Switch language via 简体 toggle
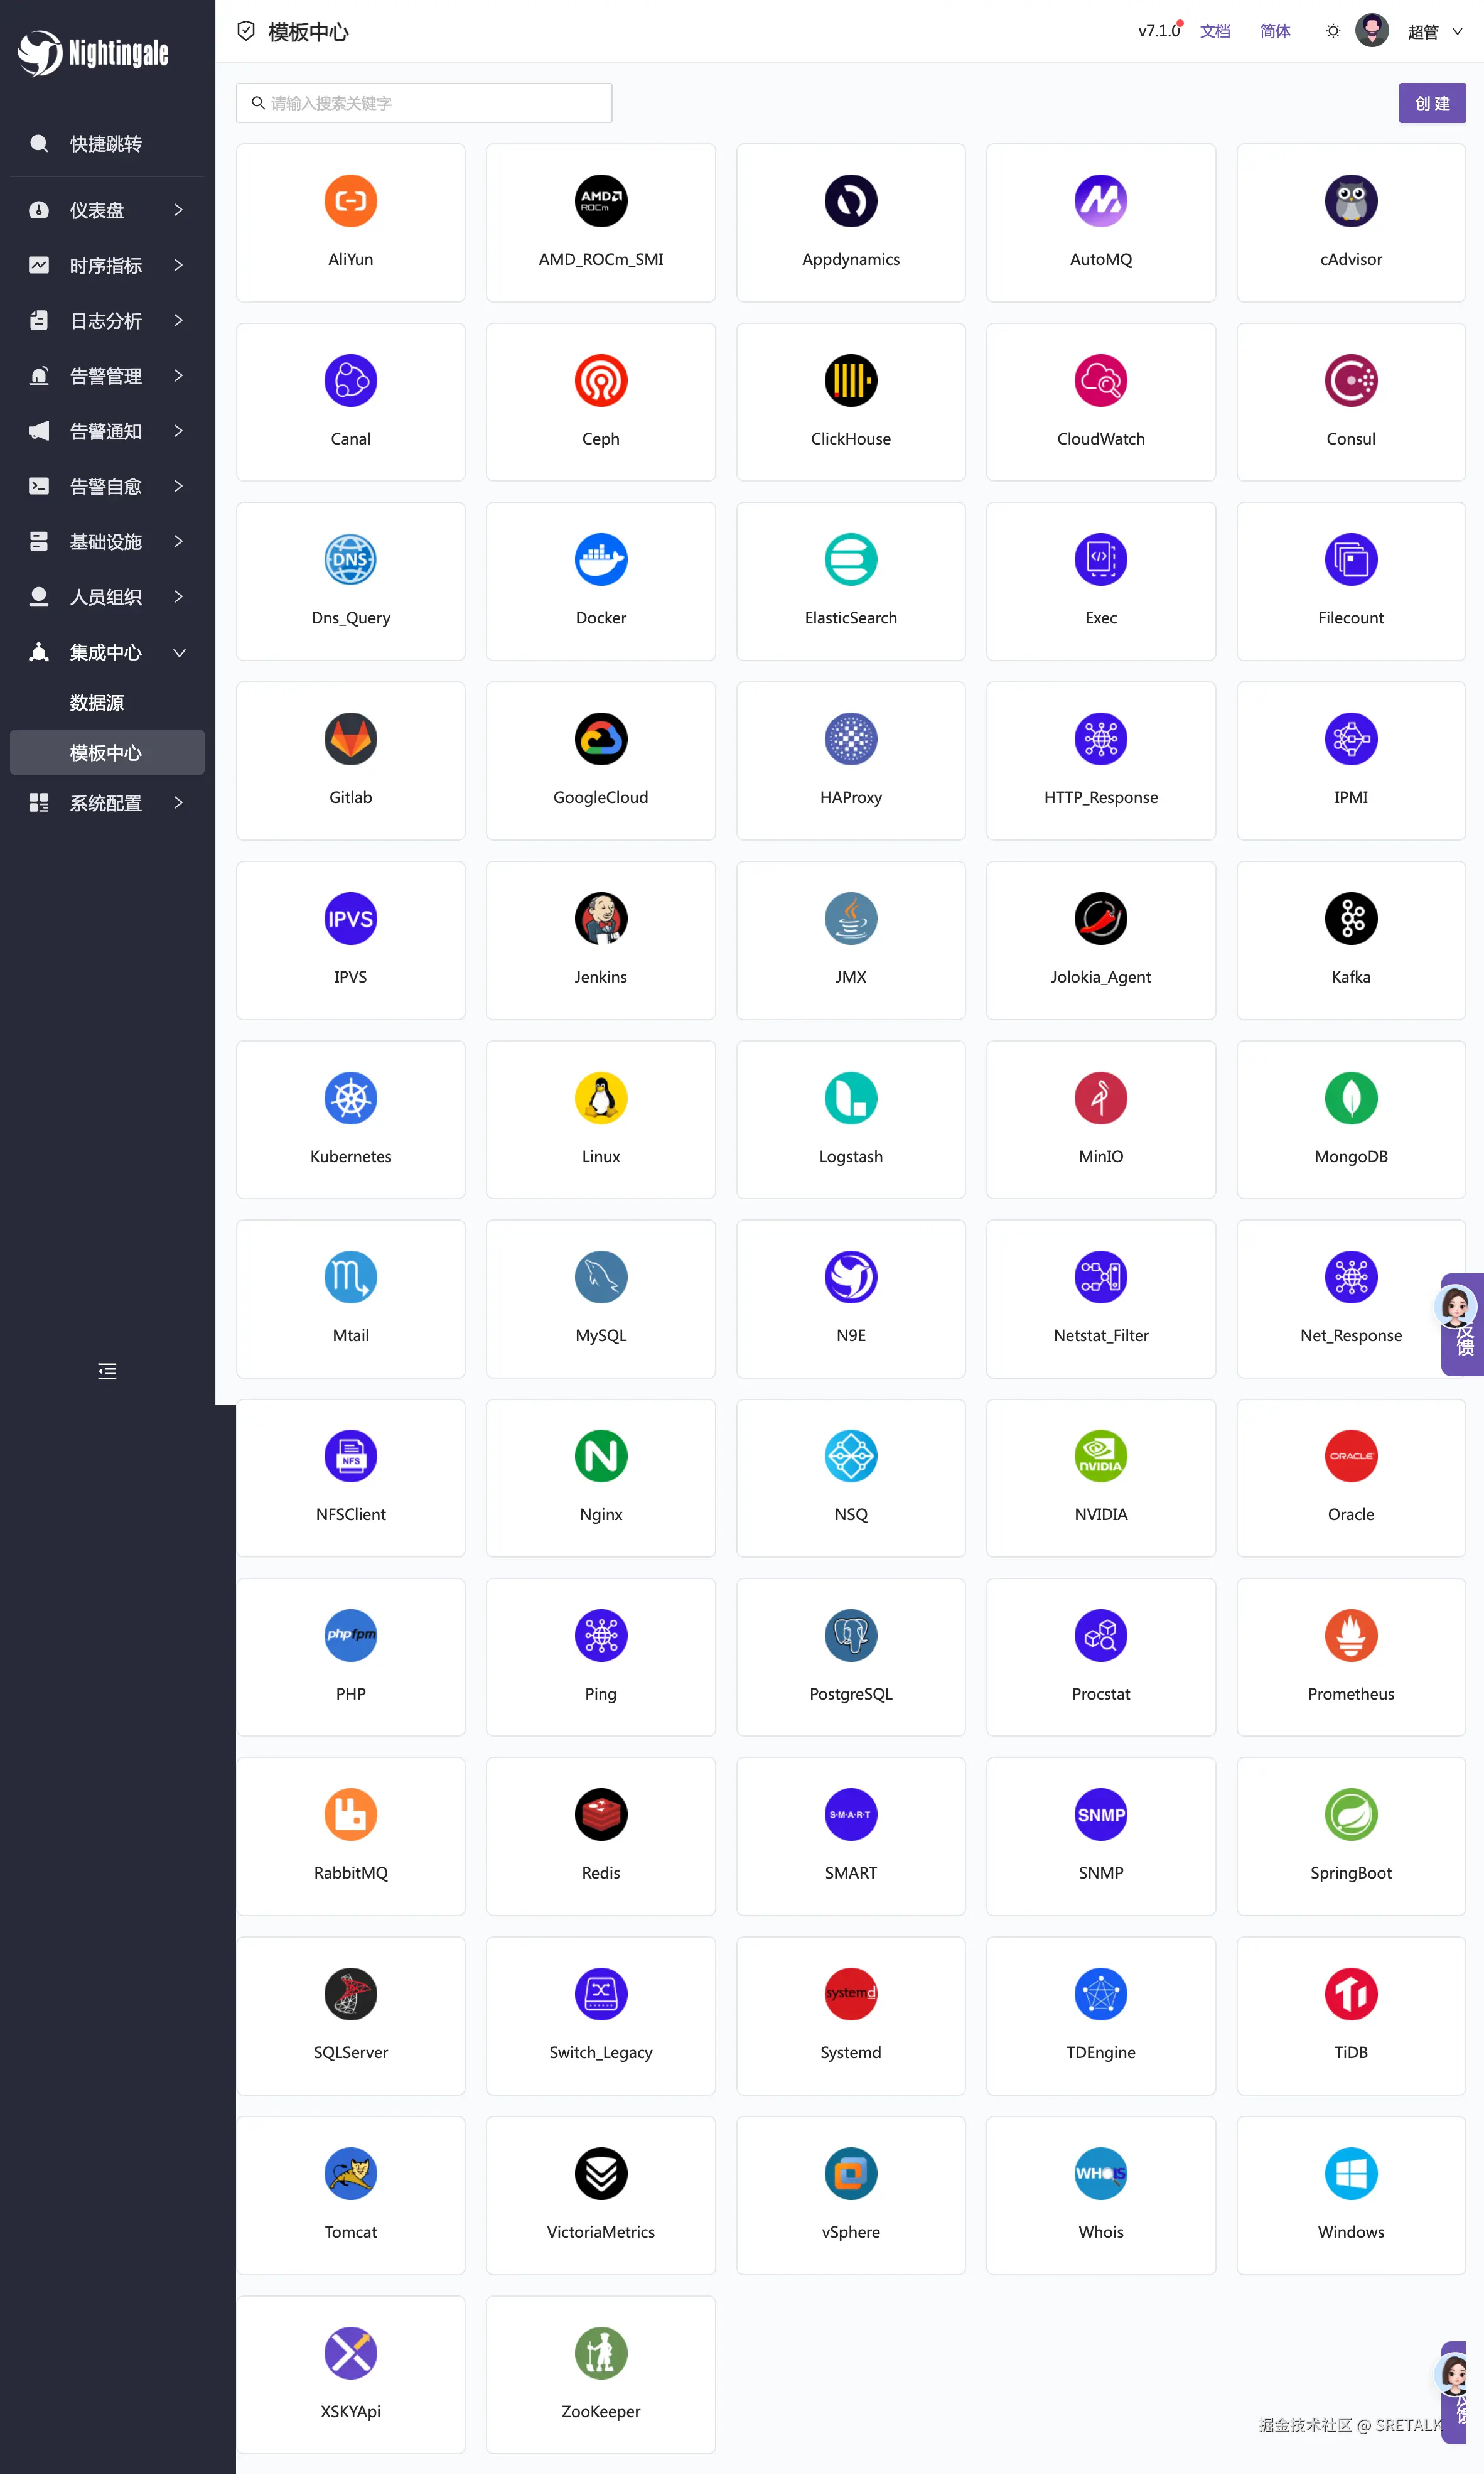The width and height of the screenshot is (1484, 2475). tap(1274, 31)
